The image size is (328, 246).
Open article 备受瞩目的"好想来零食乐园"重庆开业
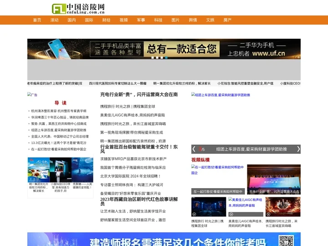[x=131, y=194]
